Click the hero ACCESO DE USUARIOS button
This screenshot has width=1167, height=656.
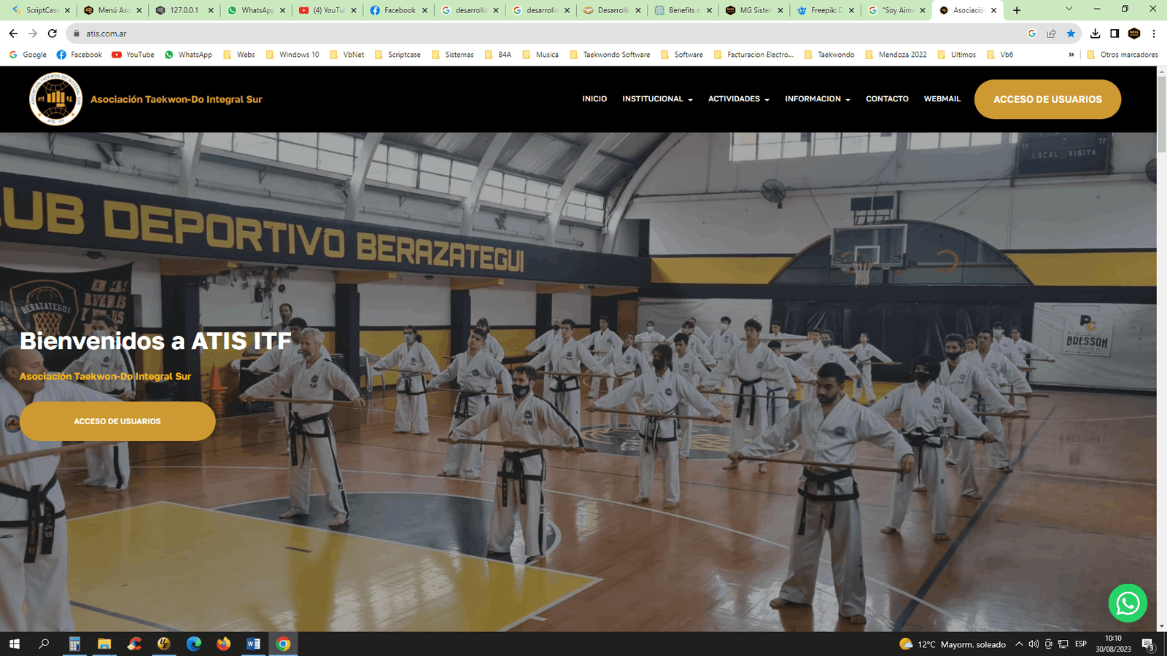tap(117, 421)
